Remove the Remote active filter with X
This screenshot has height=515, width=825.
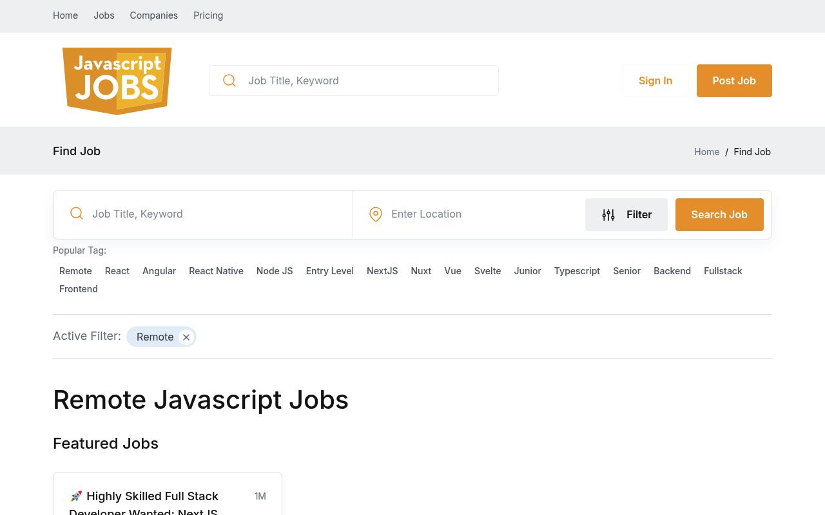[186, 337]
